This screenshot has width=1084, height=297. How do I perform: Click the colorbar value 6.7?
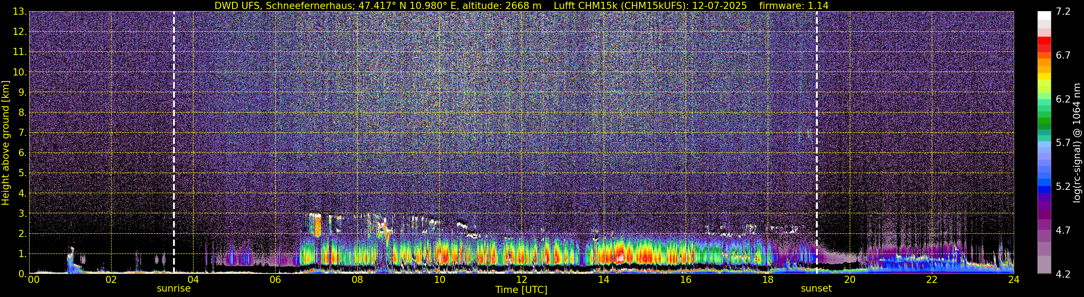1063,55
